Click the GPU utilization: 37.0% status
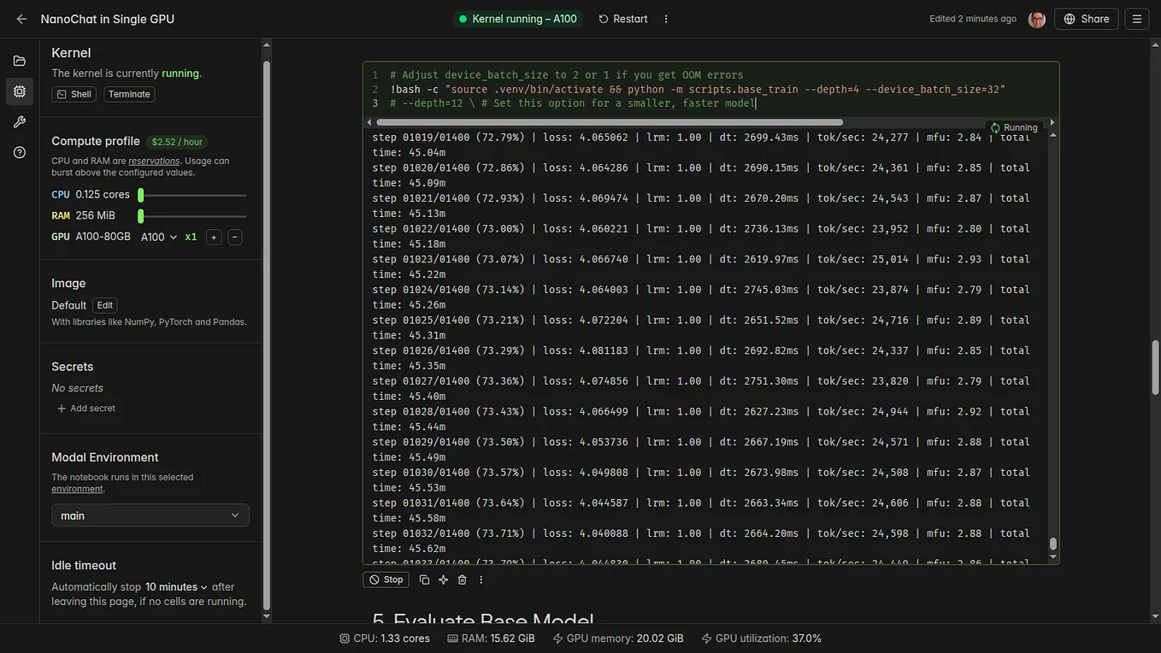1161x653 pixels. pos(761,638)
